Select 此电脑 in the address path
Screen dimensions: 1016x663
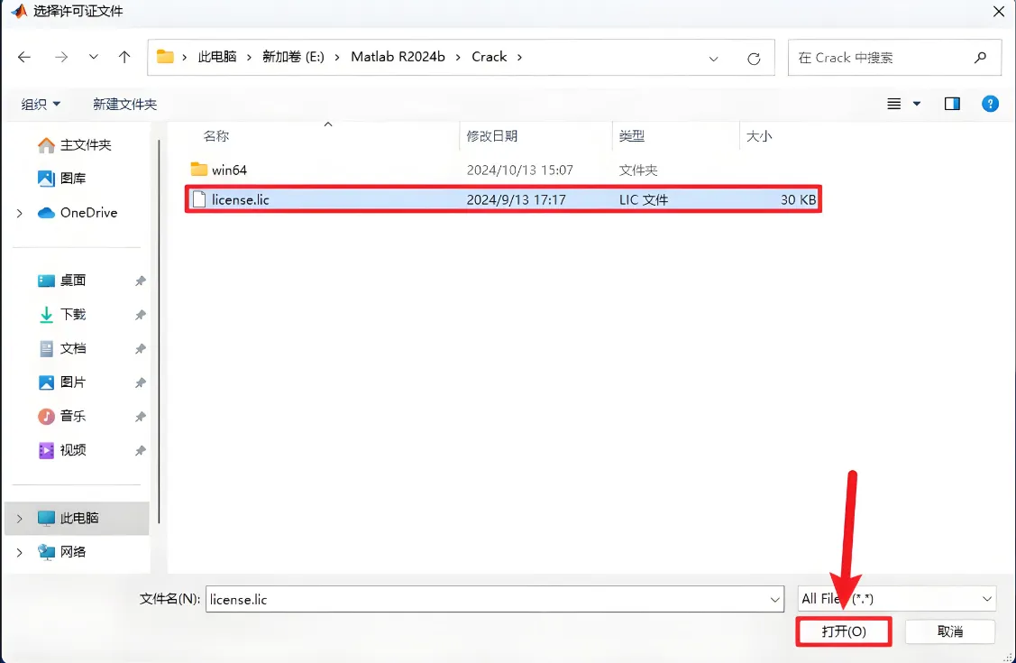coord(217,57)
